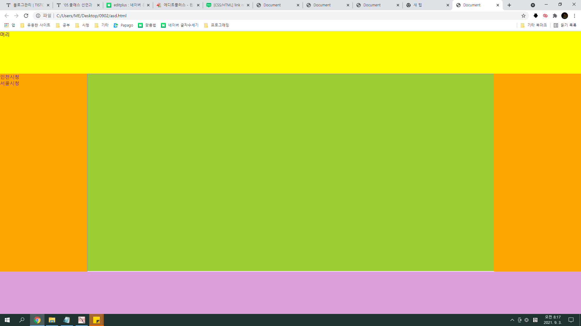The height and width of the screenshot is (326, 581).
Task: Switch to the [CSS/HTML] link tab
Action: click(x=227, y=5)
